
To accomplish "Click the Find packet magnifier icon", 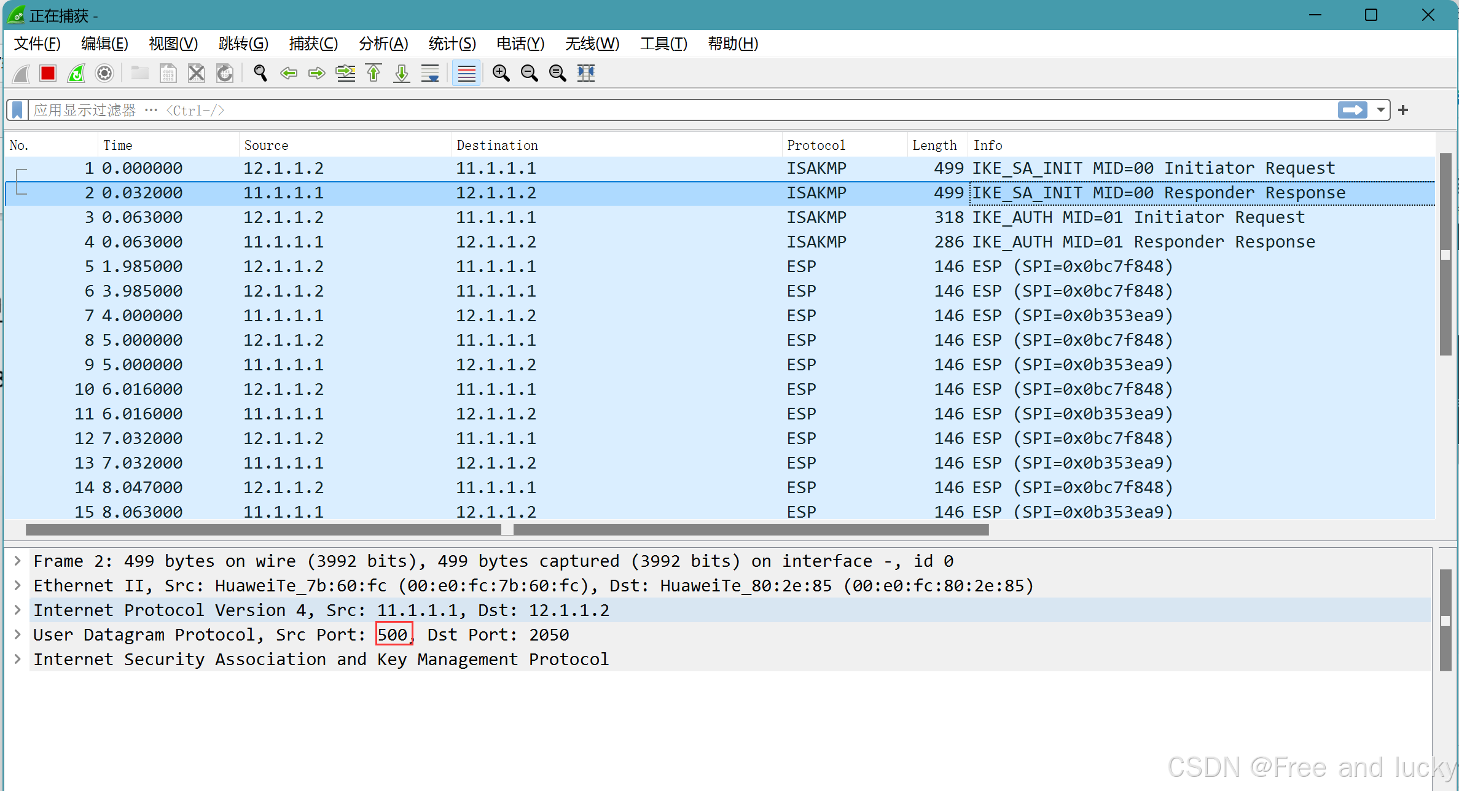I will click(260, 74).
